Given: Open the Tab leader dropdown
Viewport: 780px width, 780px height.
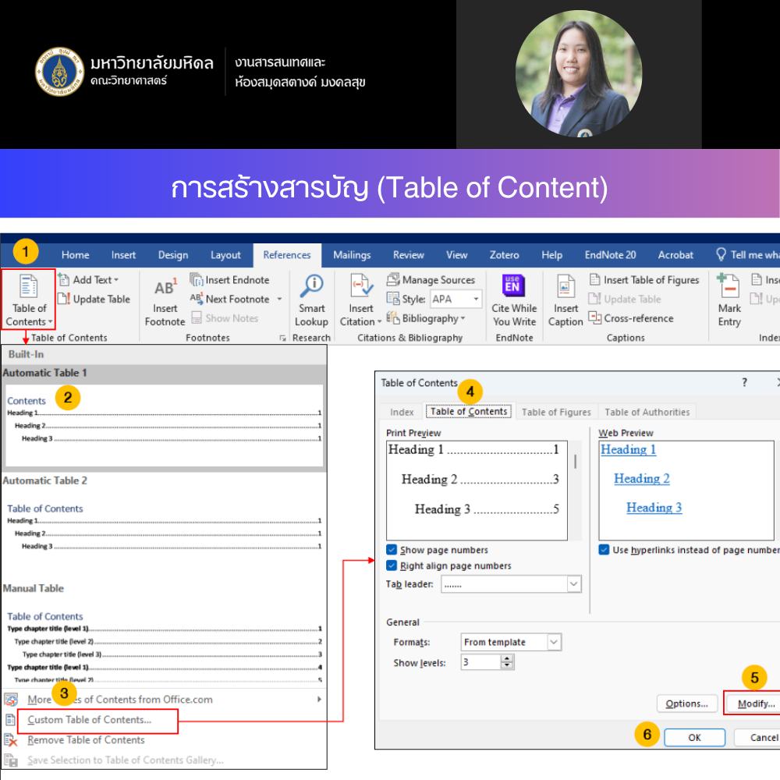Looking at the screenshot, I should (x=574, y=584).
